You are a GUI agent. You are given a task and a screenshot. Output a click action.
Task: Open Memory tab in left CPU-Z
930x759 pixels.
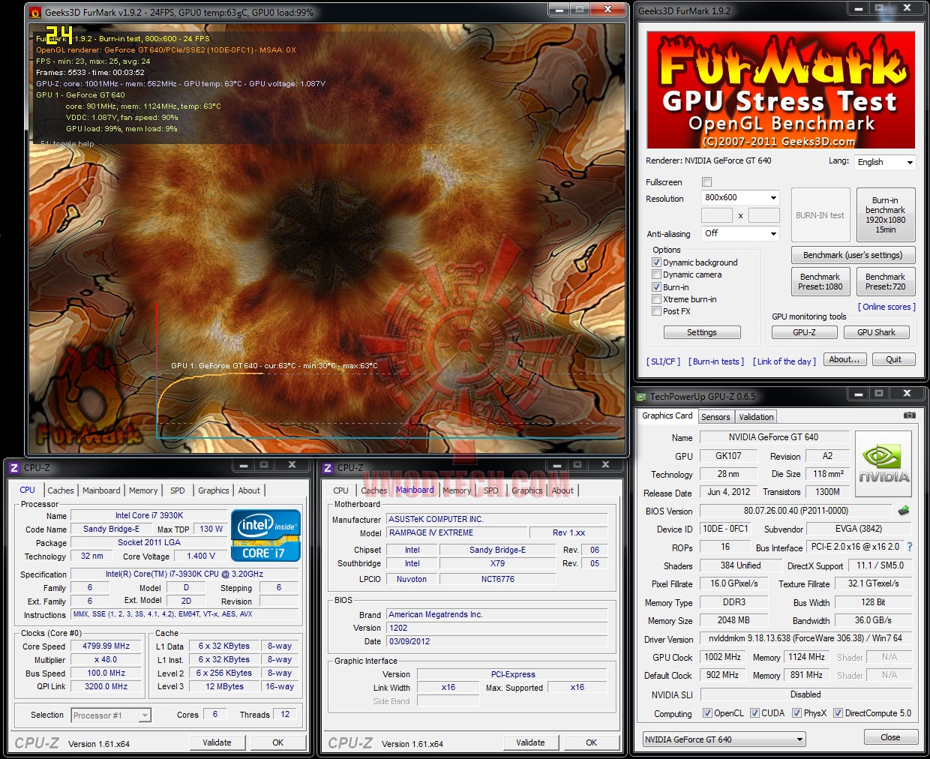pos(143,490)
